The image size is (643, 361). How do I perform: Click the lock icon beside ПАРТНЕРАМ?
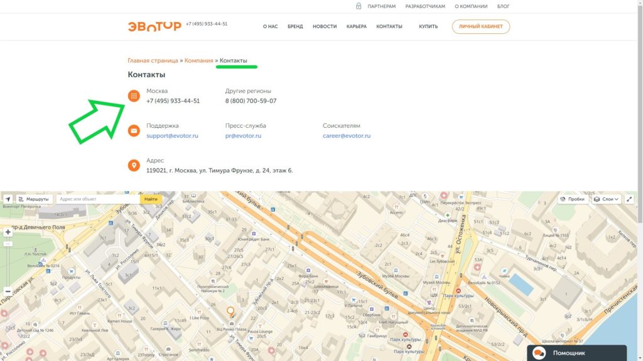tap(359, 6)
